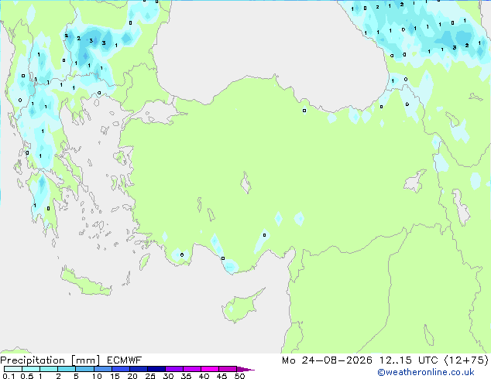Click the ECMWF model label

click(125, 360)
